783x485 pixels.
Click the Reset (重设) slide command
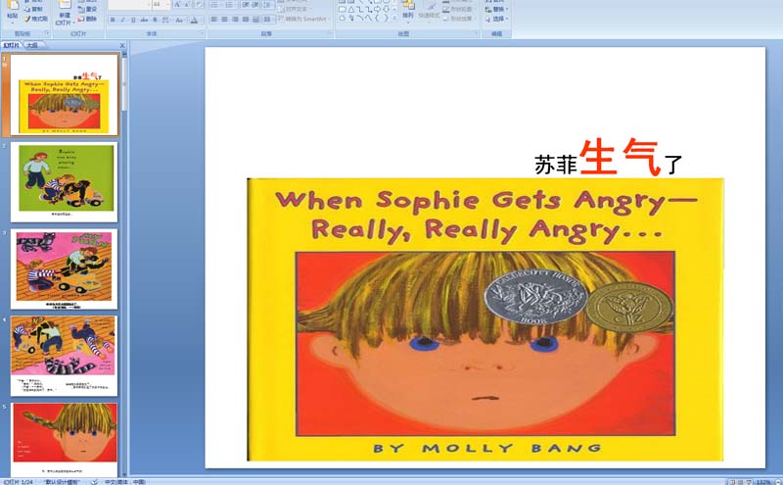[87, 9]
